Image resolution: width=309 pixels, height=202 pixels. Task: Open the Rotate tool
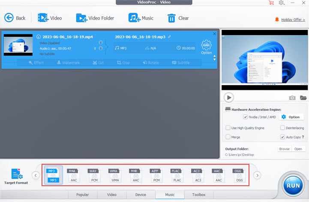point(151,62)
